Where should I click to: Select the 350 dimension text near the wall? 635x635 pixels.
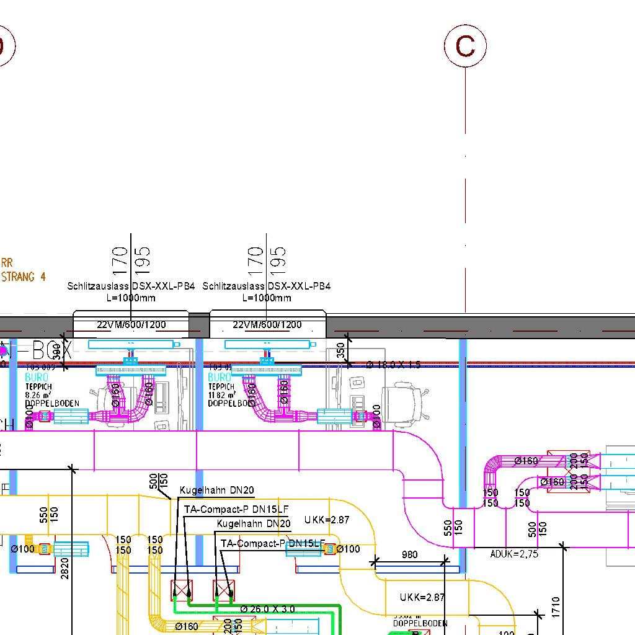(x=340, y=350)
